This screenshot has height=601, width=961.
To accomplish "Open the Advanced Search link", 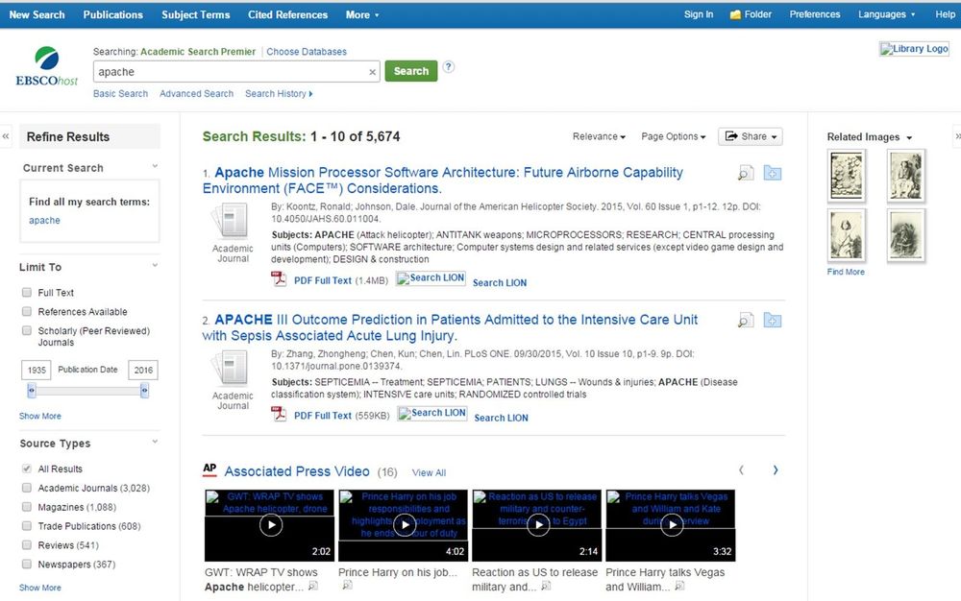I will (x=196, y=94).
